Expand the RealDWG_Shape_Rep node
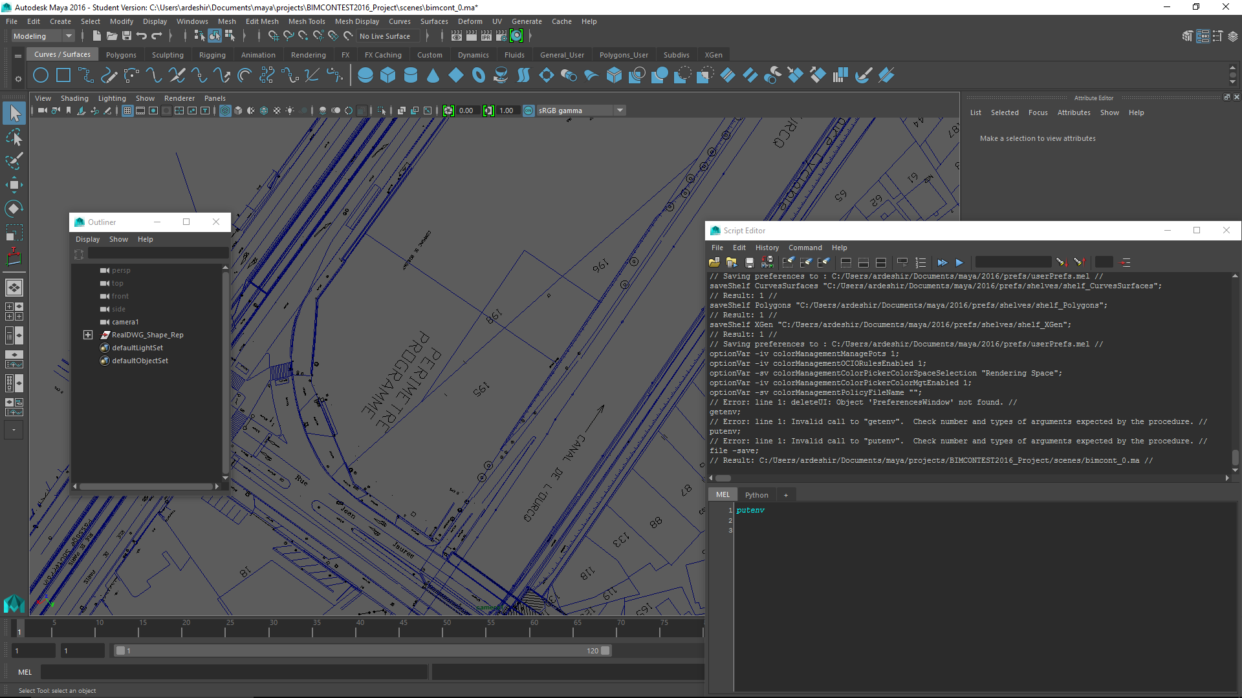The height and width of the screenshot is (698, 1242). (x=88, y=335)
